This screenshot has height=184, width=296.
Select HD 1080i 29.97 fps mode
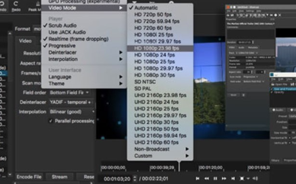[160, 41]
